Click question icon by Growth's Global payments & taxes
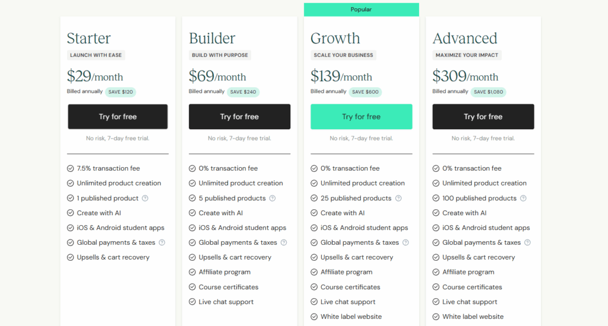608x326 pixels. (406, 242)
